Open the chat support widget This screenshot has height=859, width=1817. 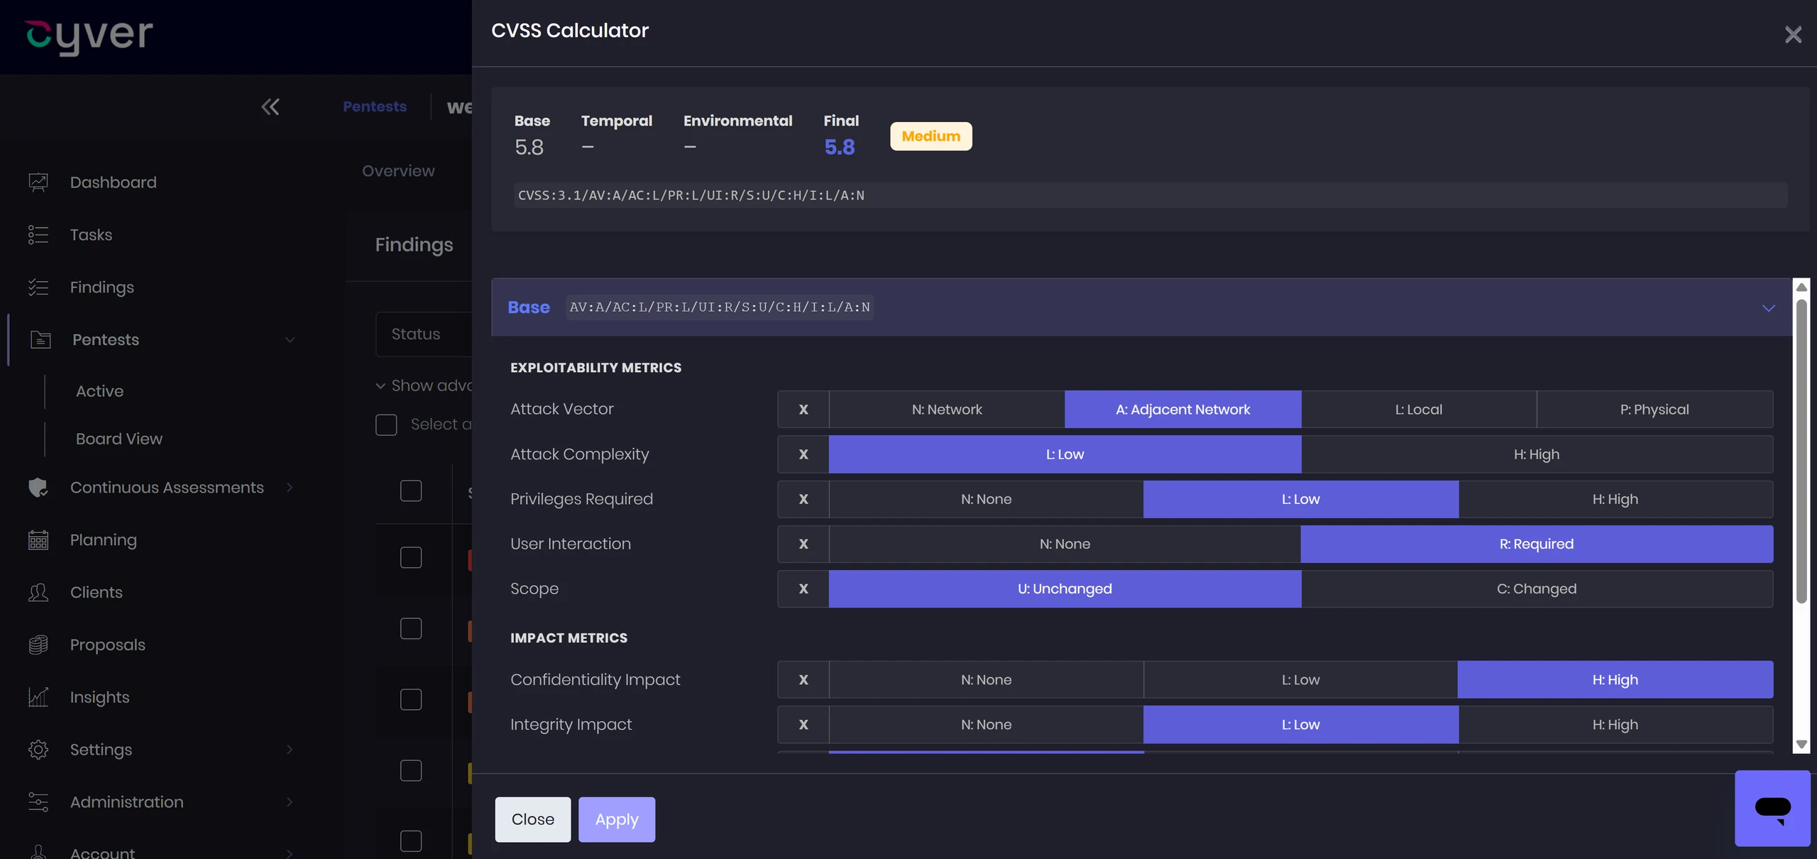coord(1772,808)
